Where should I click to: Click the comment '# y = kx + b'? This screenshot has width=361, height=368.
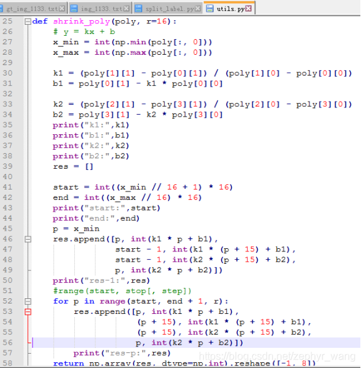[x=84, y=32]
